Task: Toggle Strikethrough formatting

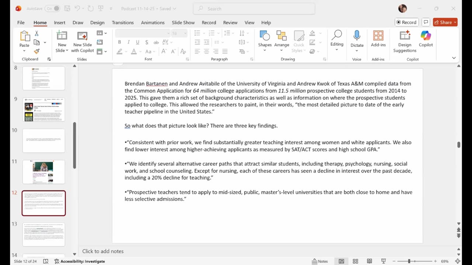Action: 156,42
